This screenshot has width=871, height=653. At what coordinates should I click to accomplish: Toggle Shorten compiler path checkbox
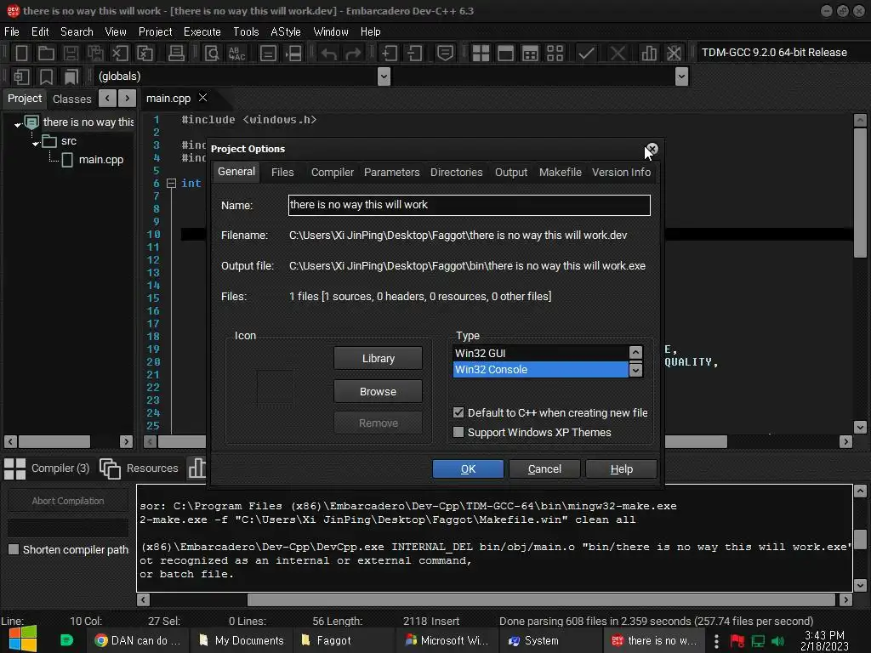pos(14,549)
